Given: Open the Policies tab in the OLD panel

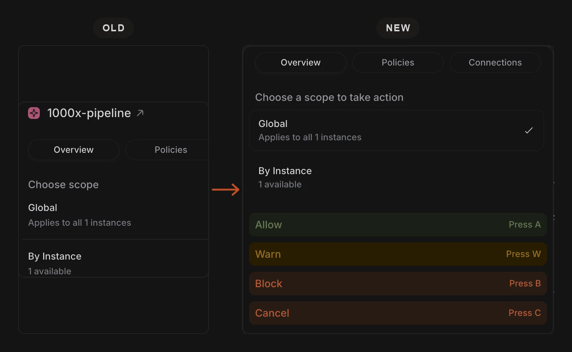Looking at the screenshot, I should pos(167,150).
